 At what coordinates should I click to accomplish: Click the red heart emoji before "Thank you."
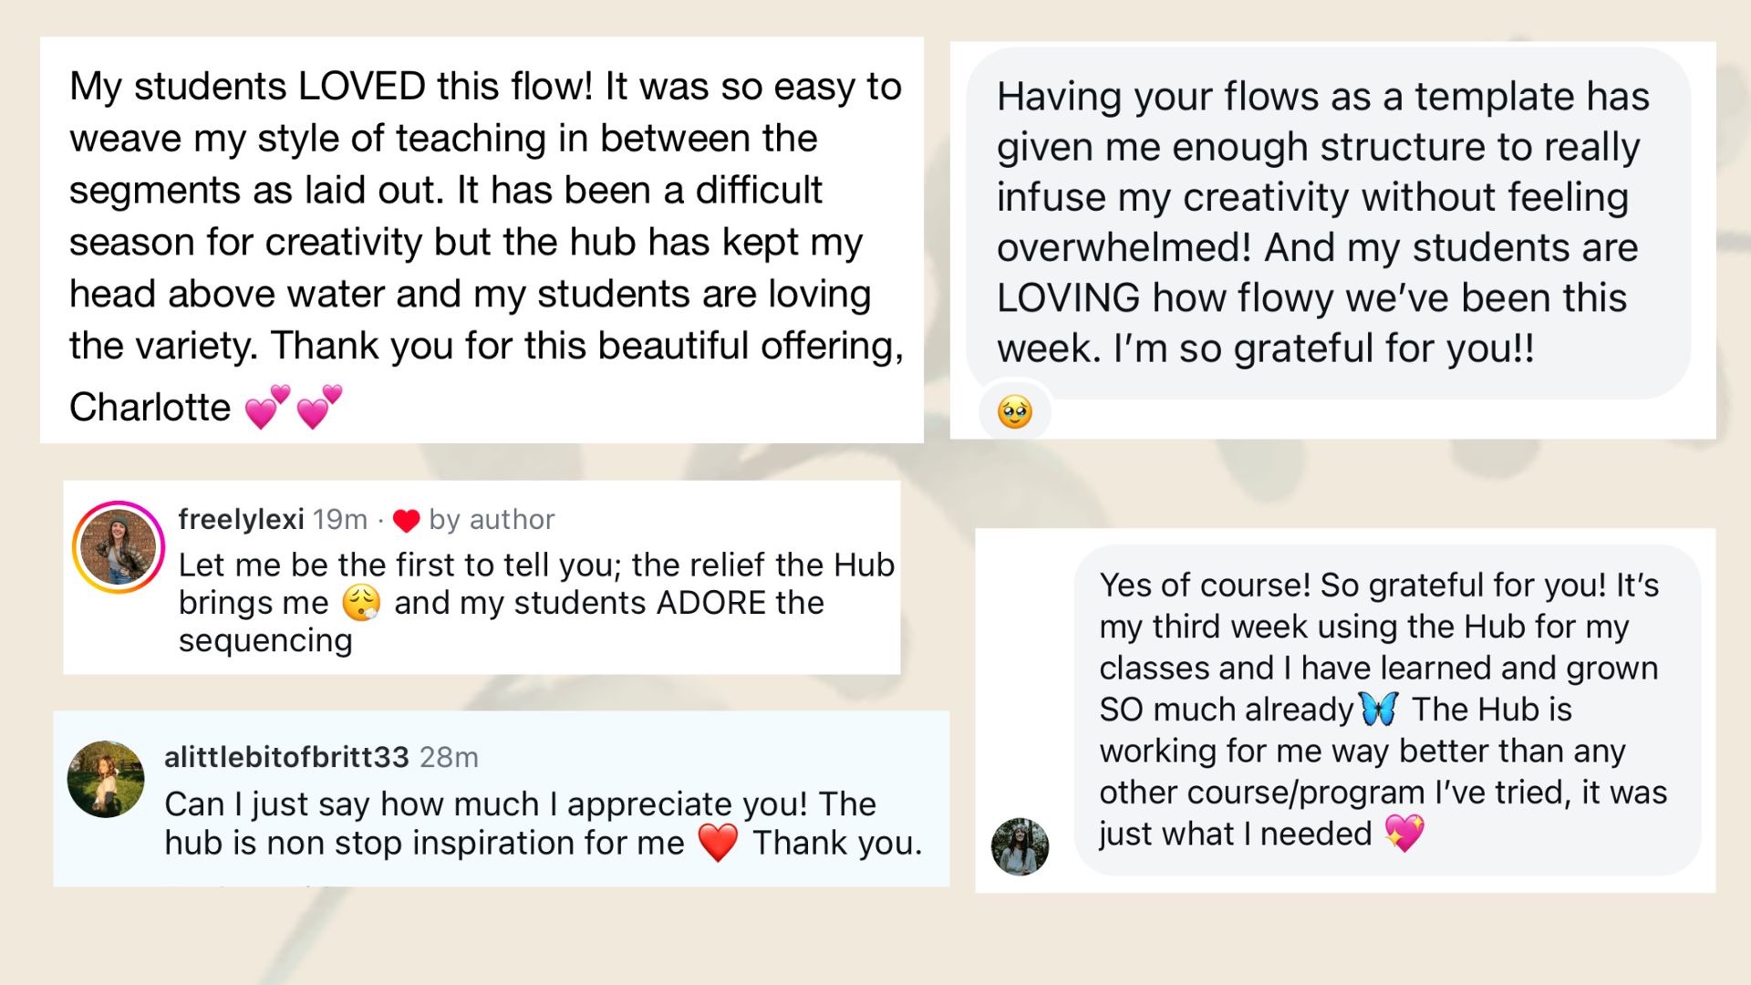tap(718, 843)
